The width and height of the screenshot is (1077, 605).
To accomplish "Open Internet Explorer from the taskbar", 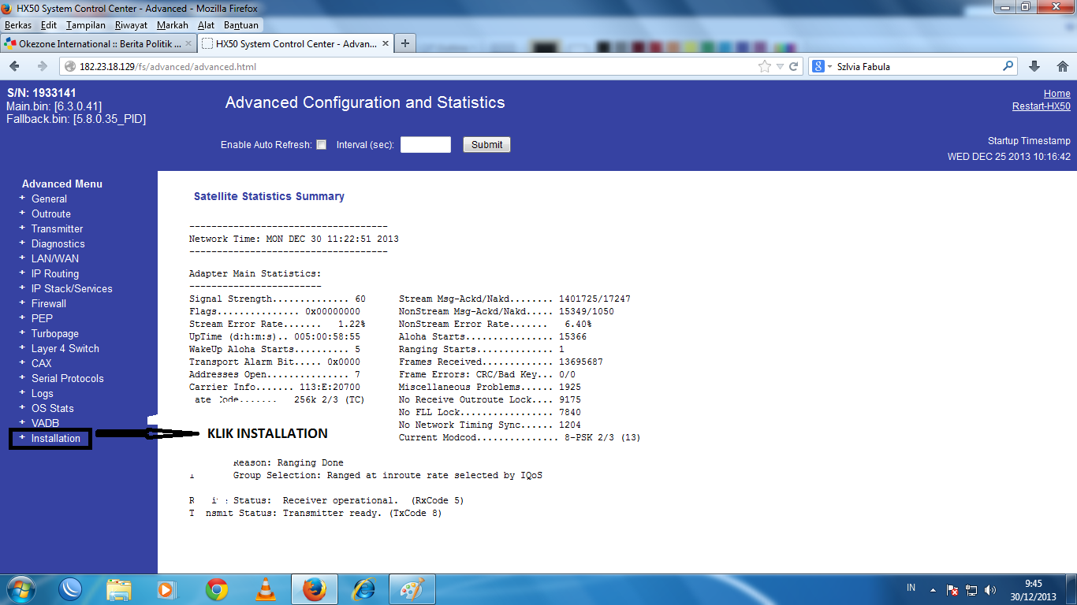I will [x=363, y=588].
